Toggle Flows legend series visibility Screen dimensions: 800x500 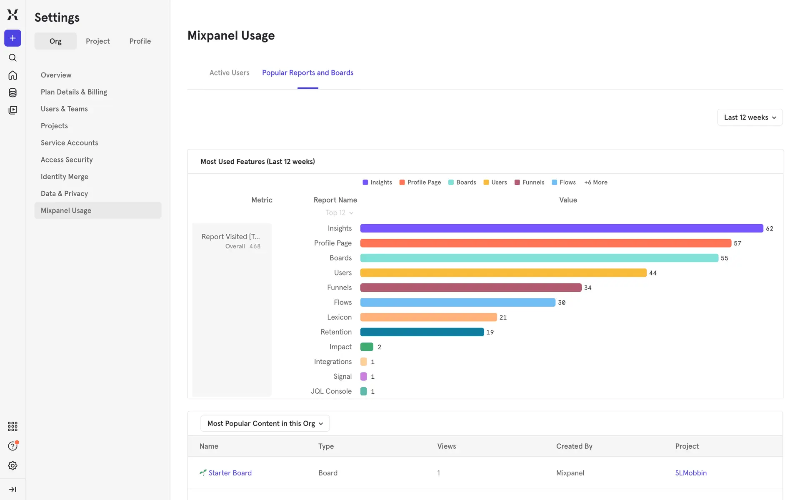point(563,182)
